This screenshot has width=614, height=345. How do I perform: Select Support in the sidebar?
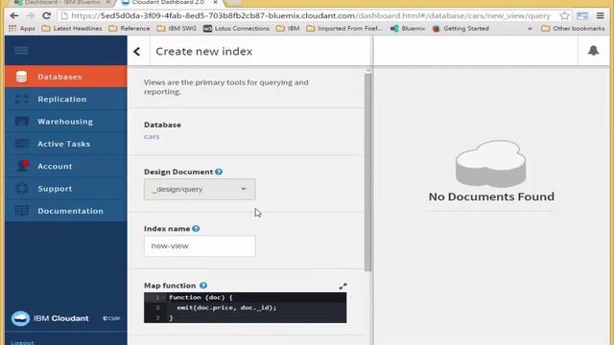coord(66,189)
